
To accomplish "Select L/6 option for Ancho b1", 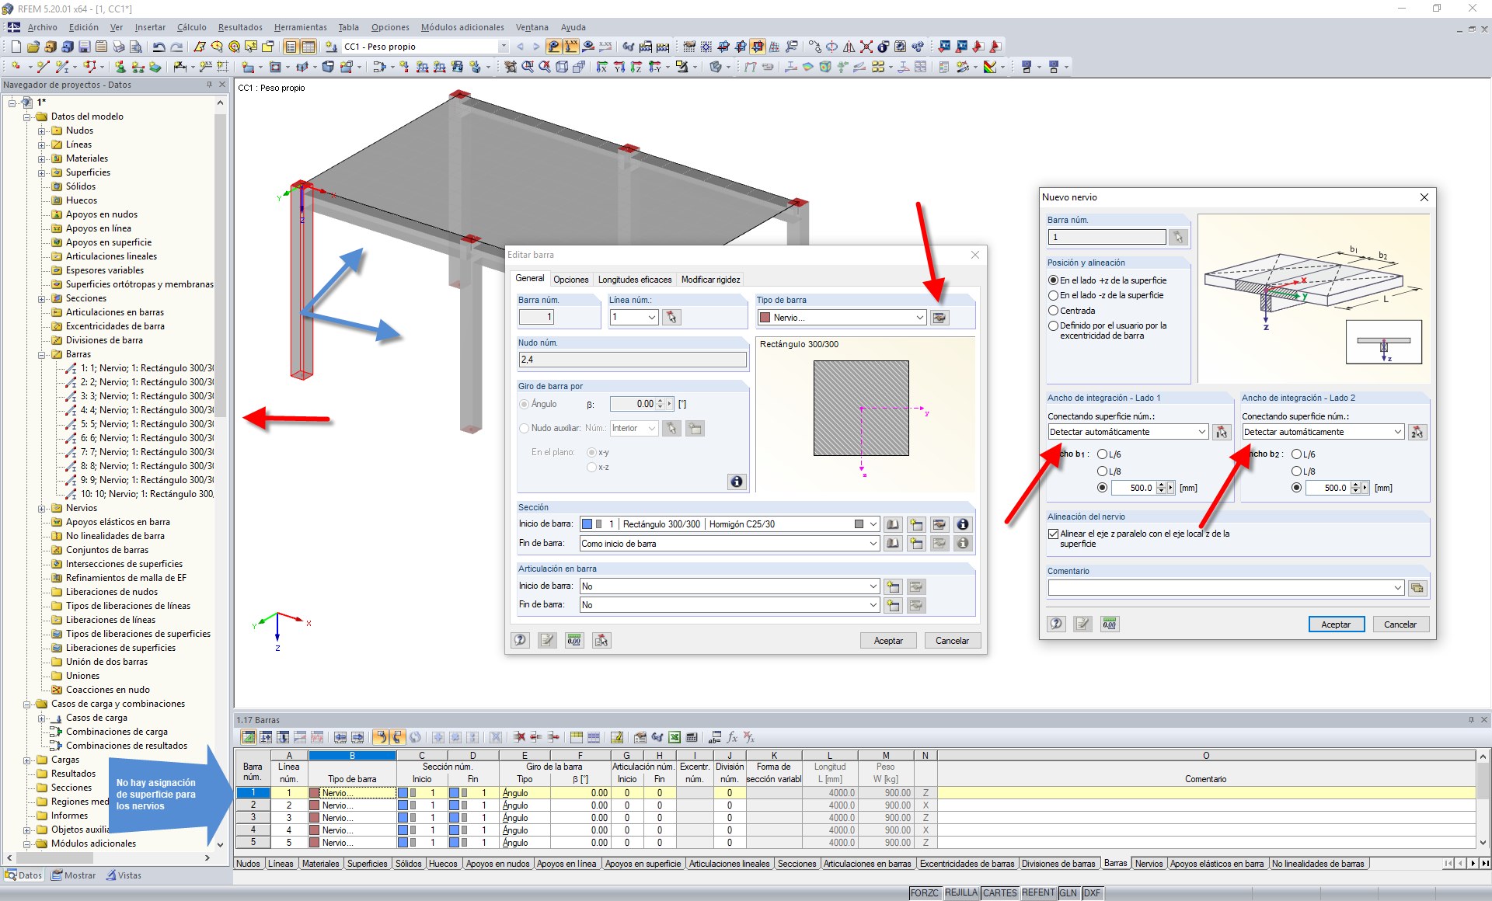I will pos(1102,454).
